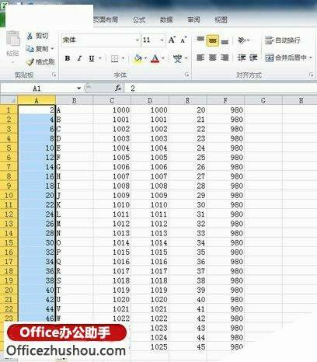317x362 pixels.
Task: Open the Review (审阅) tab
Action: (x=193, y=19)
